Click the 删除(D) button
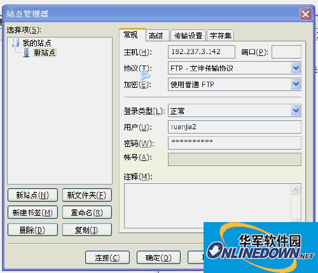 tap(32, 230)
